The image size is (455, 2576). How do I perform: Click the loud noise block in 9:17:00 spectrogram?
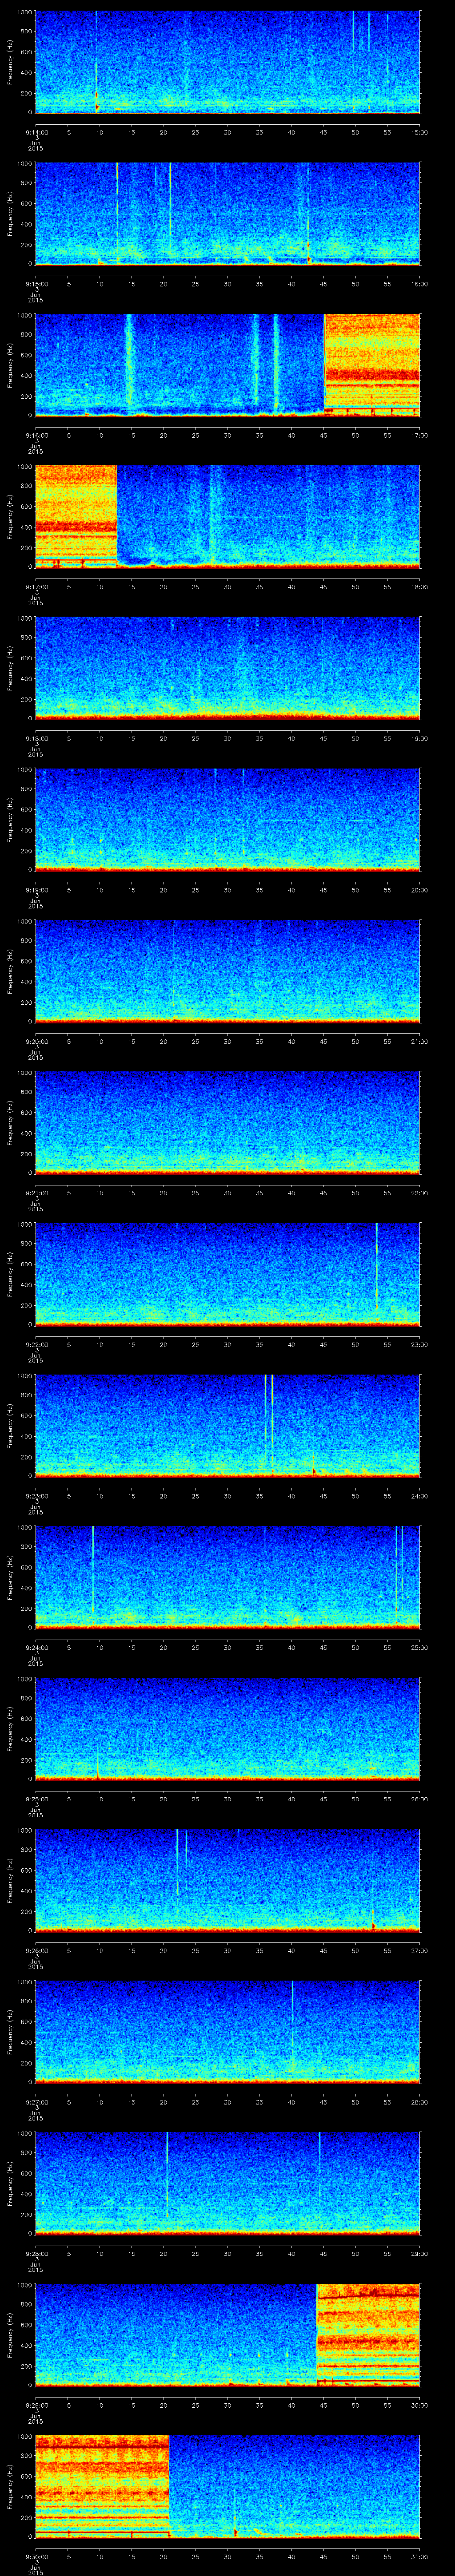pos(76,516)
